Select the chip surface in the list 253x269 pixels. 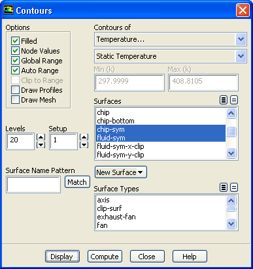pyautogui.click(x=161, y=112)
